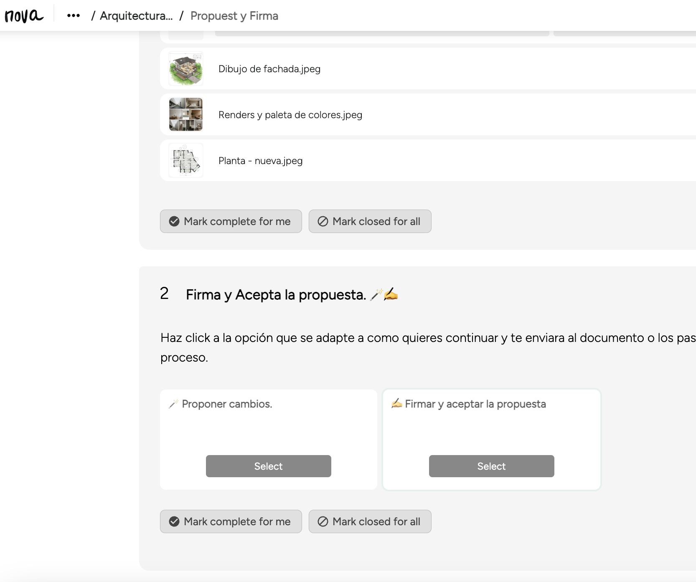Open file Renders y paleta de colores.jpeg
This screenshot has height=582, width=696.
[290, 115]
